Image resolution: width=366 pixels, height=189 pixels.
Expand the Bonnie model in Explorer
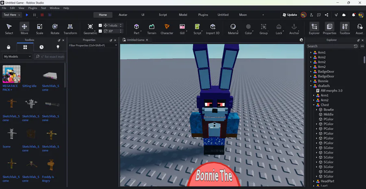click(x=311, y=81)
